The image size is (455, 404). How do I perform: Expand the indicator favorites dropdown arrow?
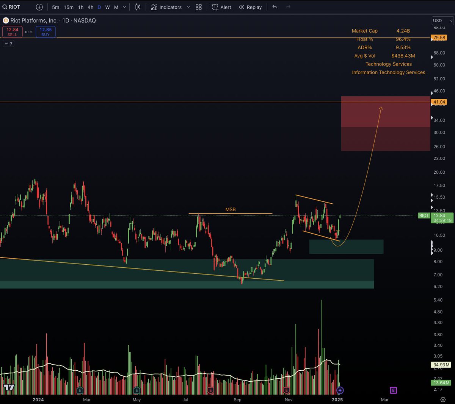point(188,7)
